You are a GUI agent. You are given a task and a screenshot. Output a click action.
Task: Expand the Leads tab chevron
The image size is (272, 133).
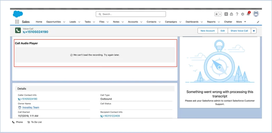point(79,22)
